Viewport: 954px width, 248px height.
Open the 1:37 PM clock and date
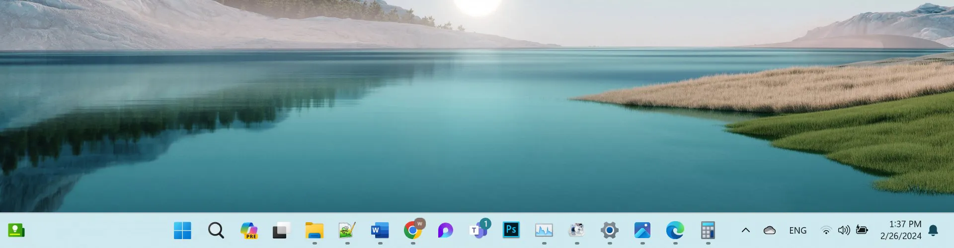tap(900, 230)
